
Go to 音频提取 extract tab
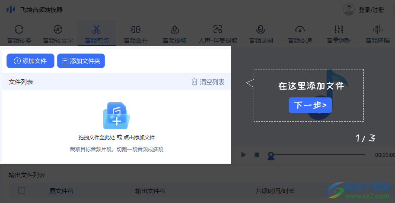(x=175, y=34)
